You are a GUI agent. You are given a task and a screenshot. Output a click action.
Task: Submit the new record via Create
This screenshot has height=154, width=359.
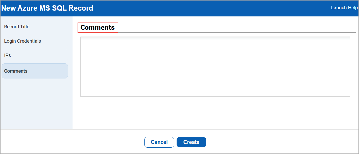pyautogui.click(x=191, y=142)
